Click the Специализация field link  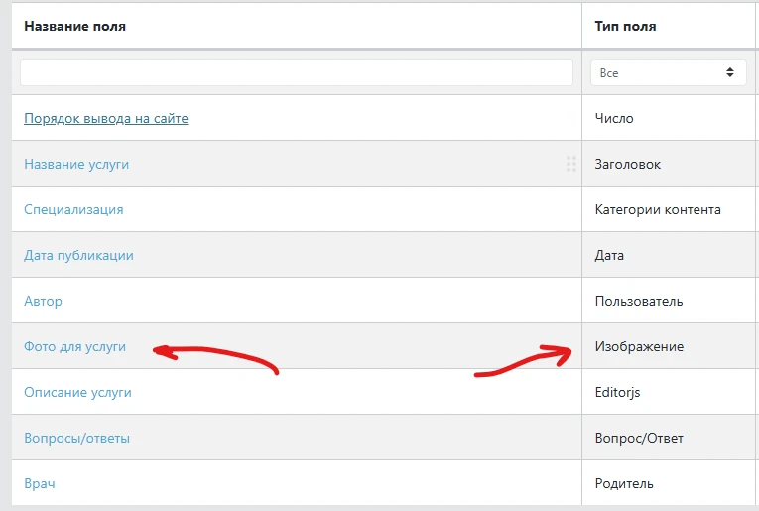pyautogui.click(x=73, y=209)
